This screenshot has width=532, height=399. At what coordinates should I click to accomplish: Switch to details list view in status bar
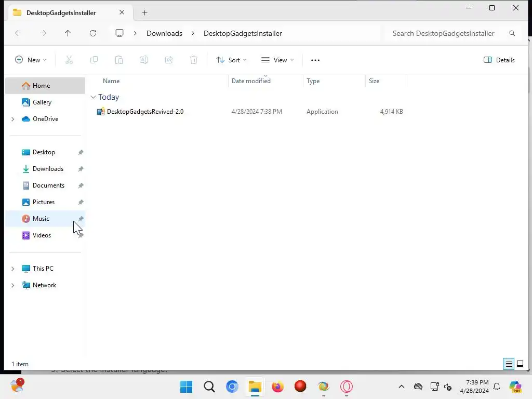coord(509,364)
